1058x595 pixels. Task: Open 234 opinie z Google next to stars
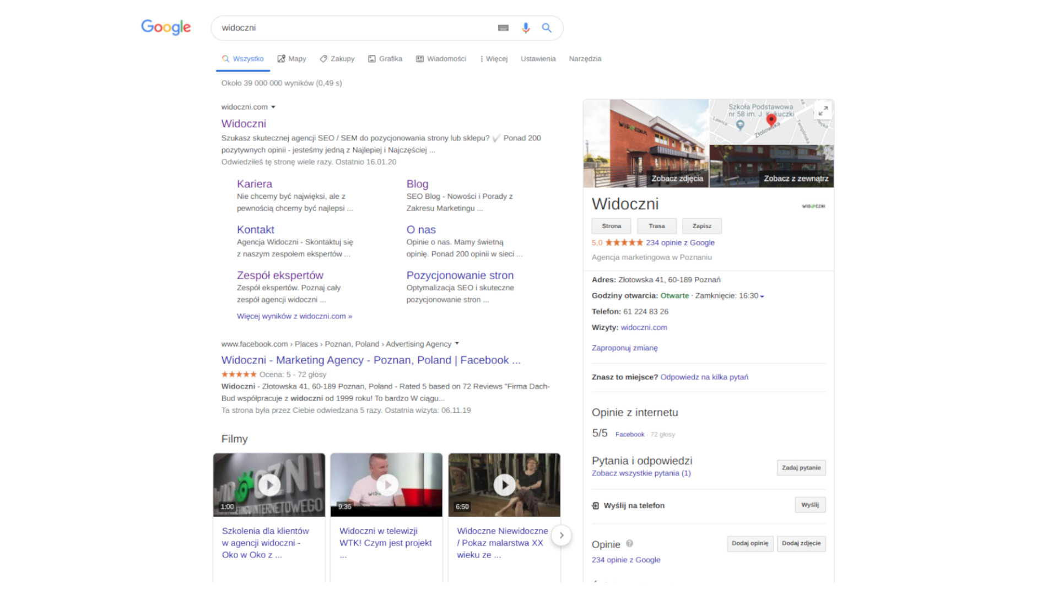point(680,242)
